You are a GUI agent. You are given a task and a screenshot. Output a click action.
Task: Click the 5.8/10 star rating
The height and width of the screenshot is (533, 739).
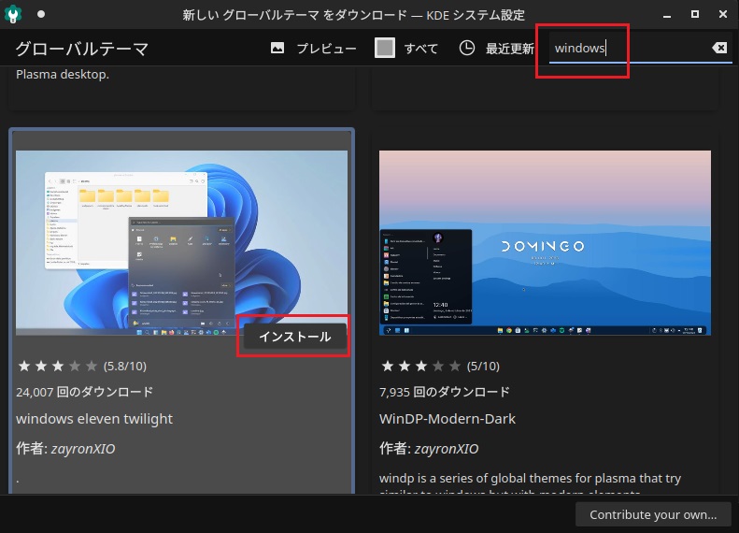click(x=82, y=366)
